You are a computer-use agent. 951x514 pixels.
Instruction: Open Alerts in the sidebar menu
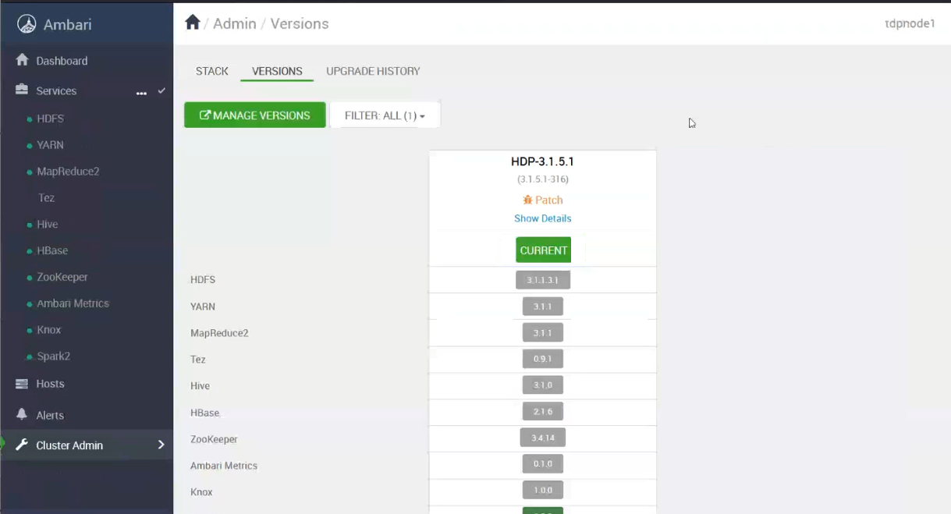50,415
